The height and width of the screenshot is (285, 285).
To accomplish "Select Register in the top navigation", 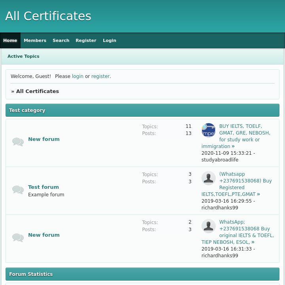I will tap(86, 40).
